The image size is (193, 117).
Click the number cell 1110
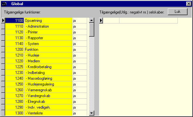coord(15,26)
